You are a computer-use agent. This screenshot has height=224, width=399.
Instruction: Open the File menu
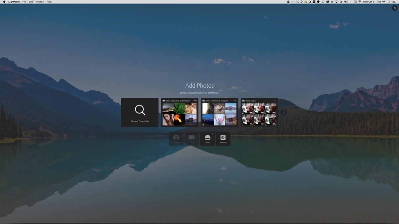24,2
